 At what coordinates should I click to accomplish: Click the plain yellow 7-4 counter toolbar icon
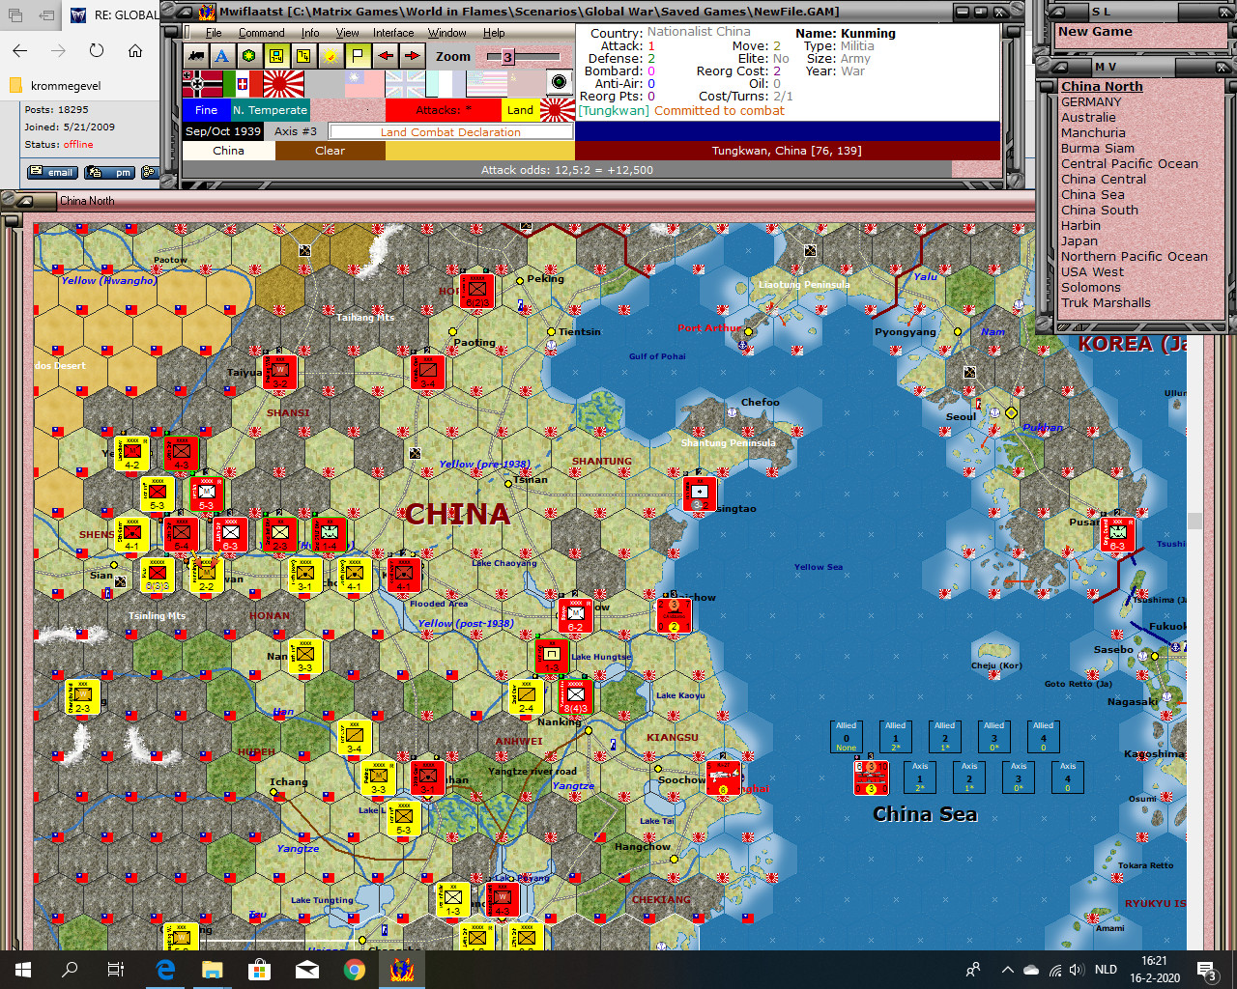point(303,56)
